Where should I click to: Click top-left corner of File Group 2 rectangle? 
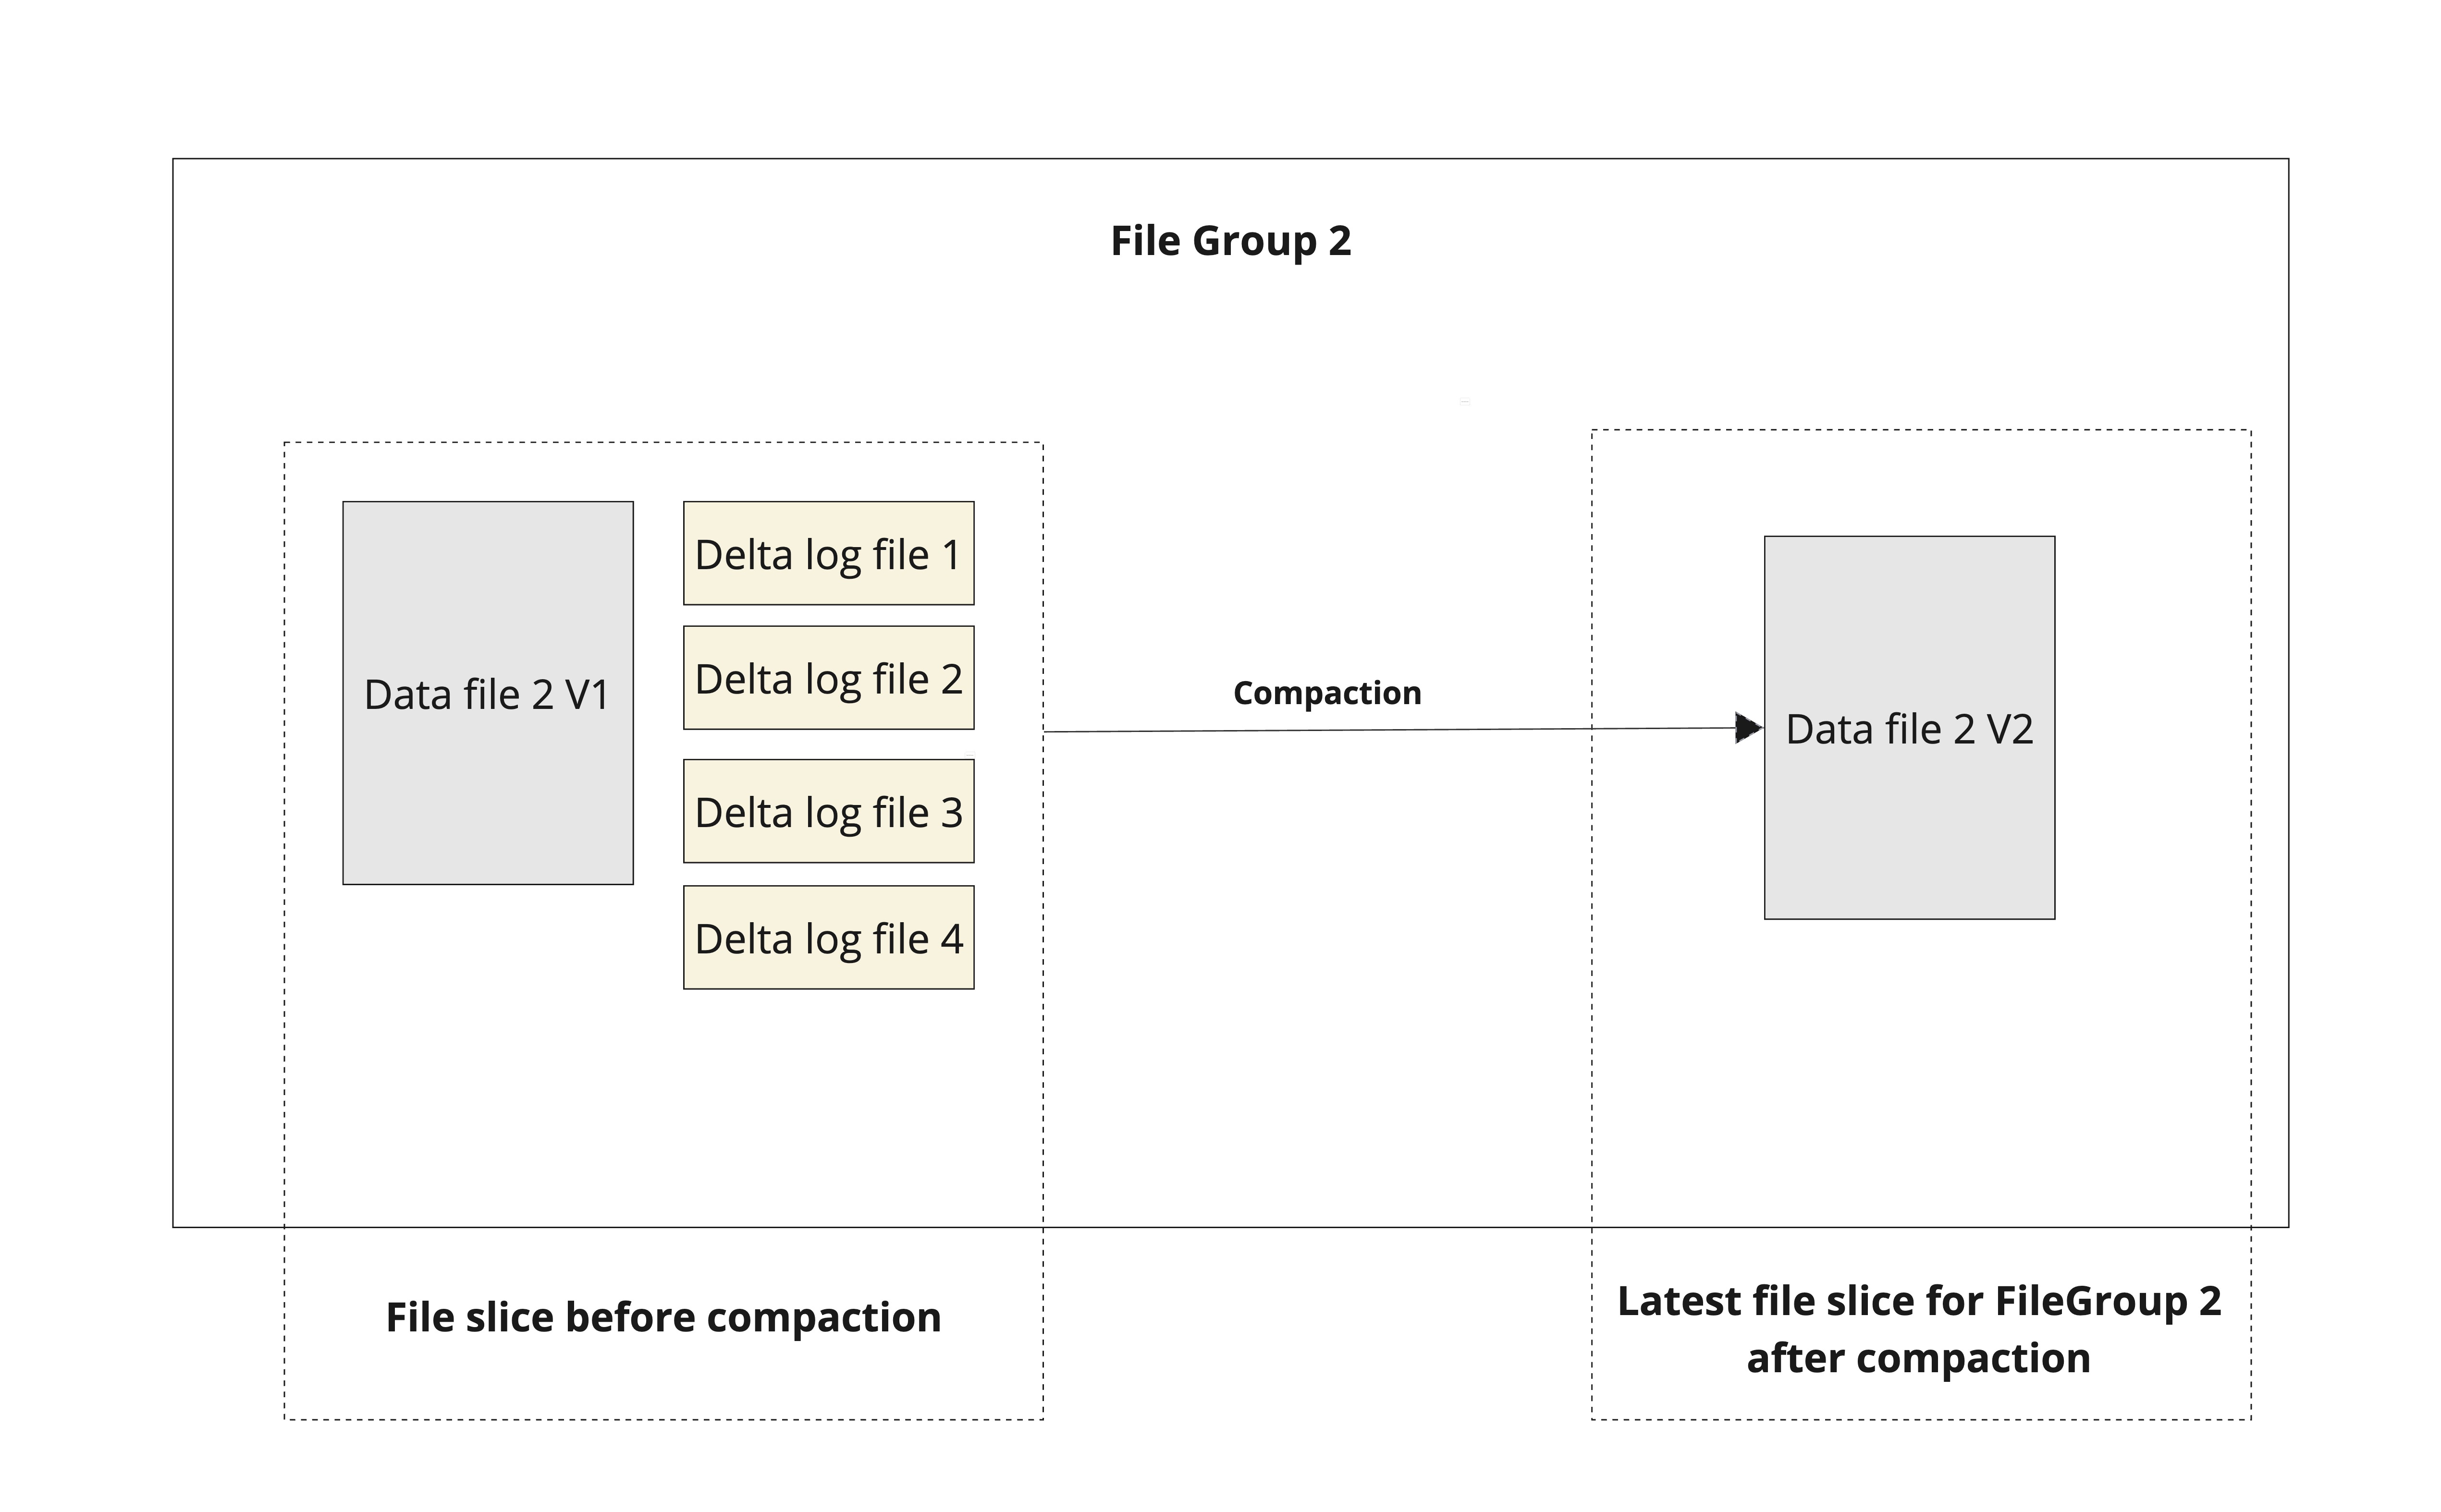point(173,159)
